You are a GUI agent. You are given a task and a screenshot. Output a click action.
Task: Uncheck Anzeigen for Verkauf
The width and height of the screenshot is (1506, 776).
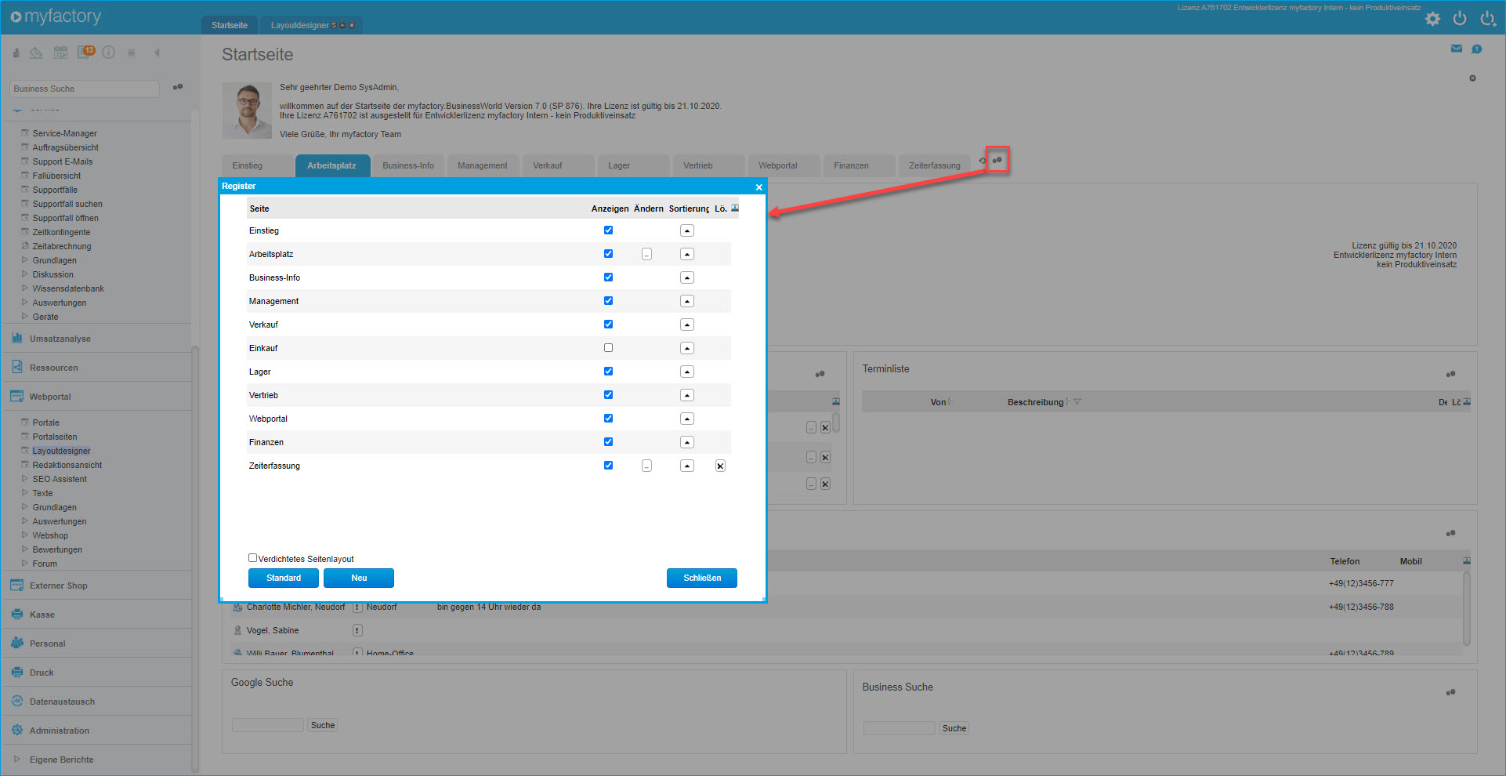608,325
